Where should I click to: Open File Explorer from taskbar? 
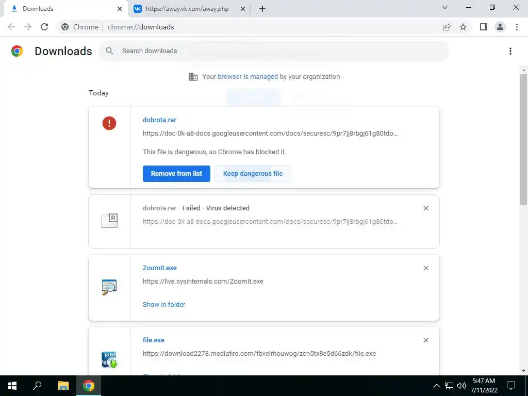[63, 386]
